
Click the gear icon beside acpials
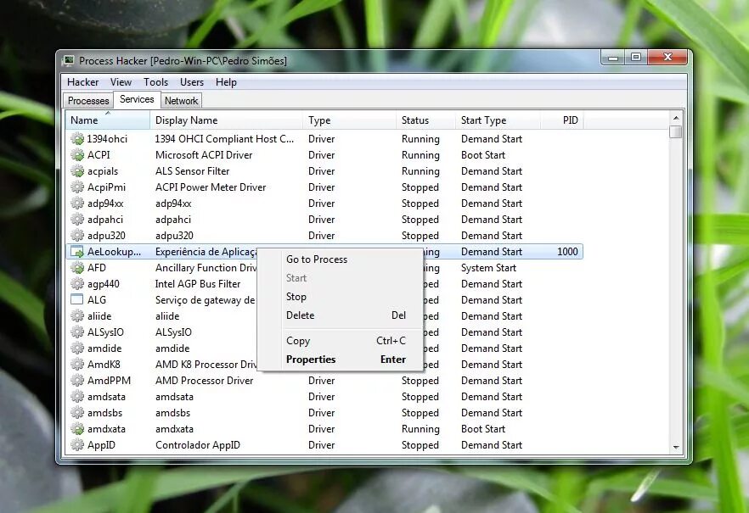[77, 171]
